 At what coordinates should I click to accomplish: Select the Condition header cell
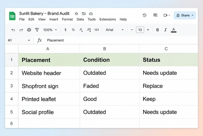pos(110,60)
